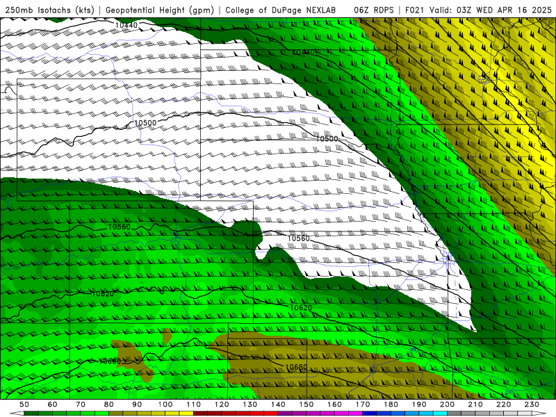Click the 90 tick label on color scale
Image resolution: width=556 pixels, height=417 pixels.
137,404
